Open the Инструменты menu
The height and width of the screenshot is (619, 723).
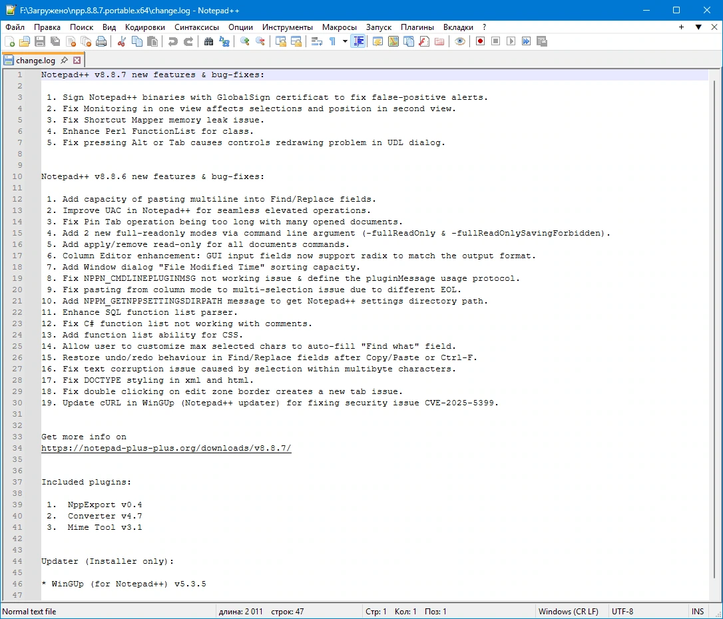287,27
